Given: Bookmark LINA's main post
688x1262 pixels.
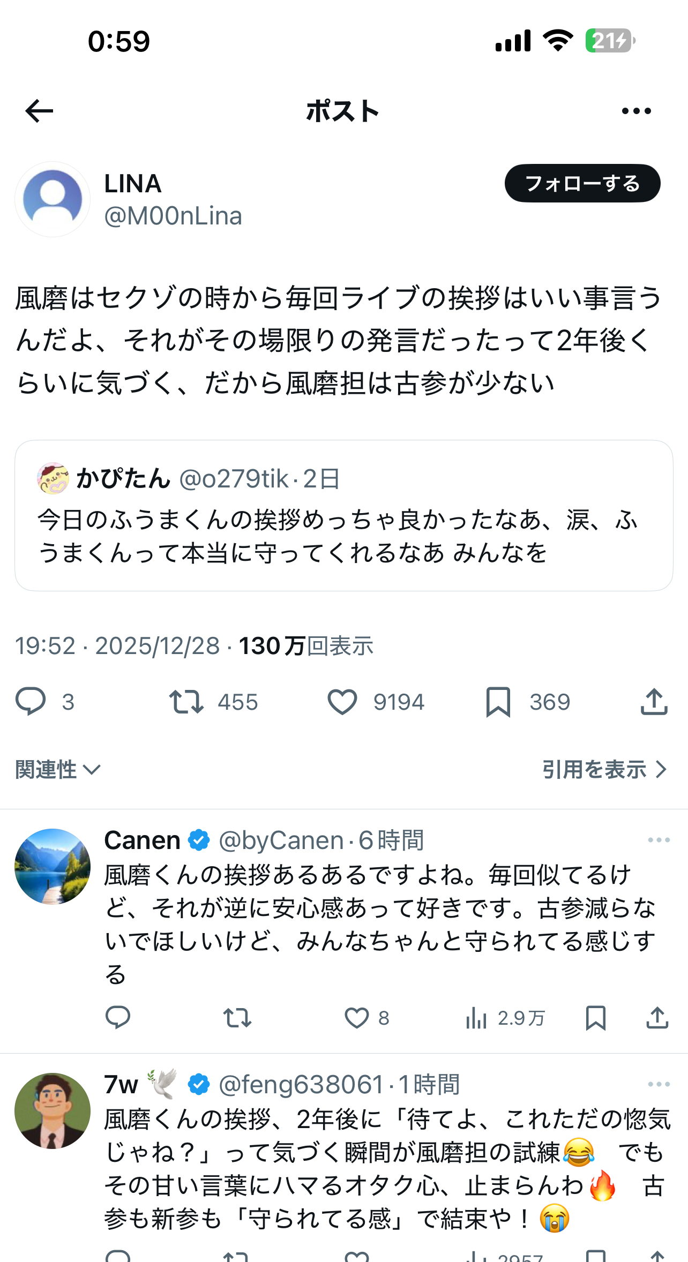Looking at the screenshot, I should pyautogui.click(x=498, y=701).
